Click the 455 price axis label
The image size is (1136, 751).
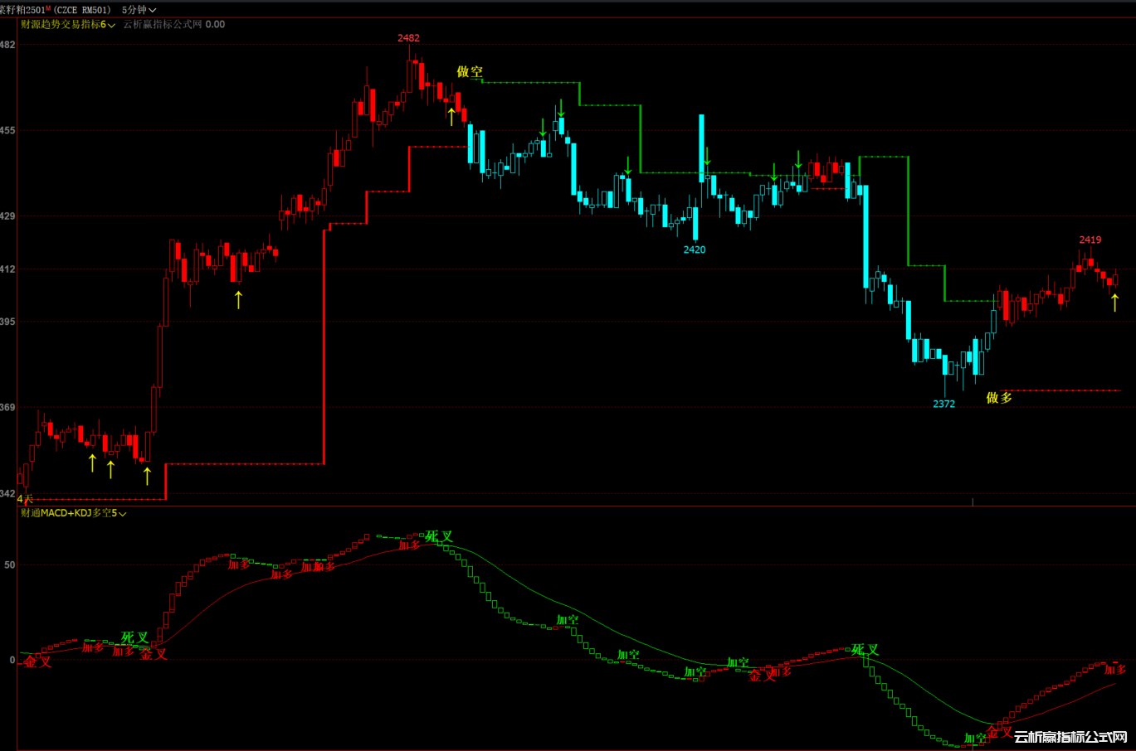7,130
